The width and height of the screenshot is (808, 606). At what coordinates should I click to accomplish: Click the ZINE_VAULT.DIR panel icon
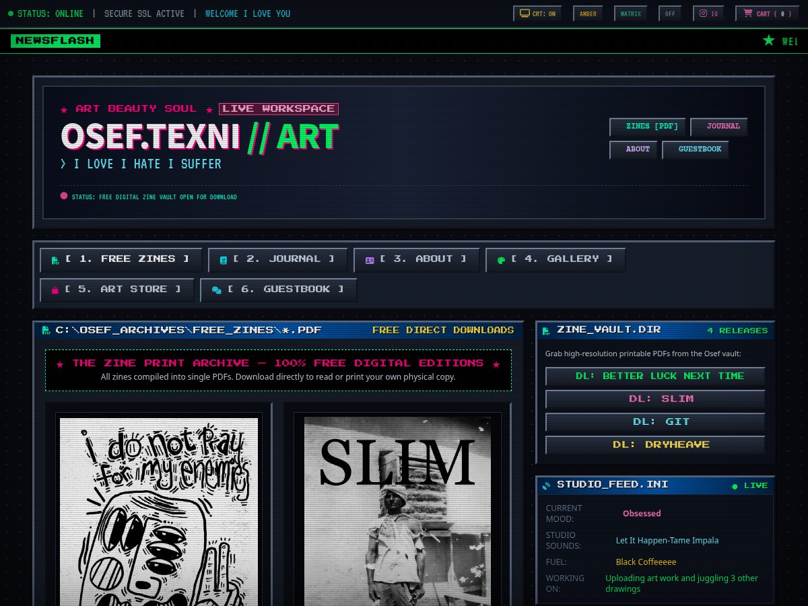pyautogui.click(x=547, y=330)
